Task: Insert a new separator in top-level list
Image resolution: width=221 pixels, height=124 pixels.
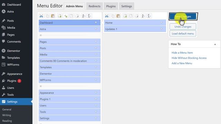Action: pos(66,16)
